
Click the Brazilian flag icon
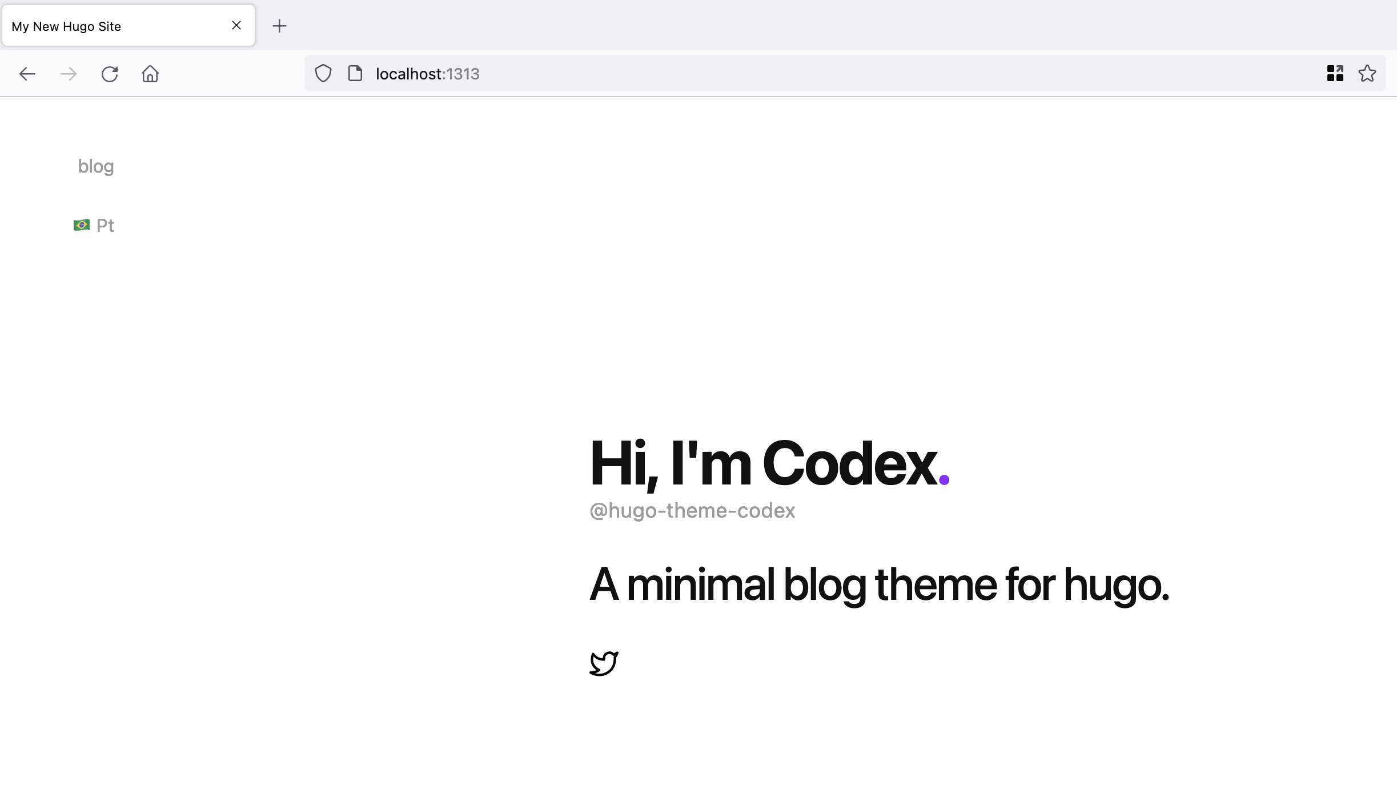(82, 225)
